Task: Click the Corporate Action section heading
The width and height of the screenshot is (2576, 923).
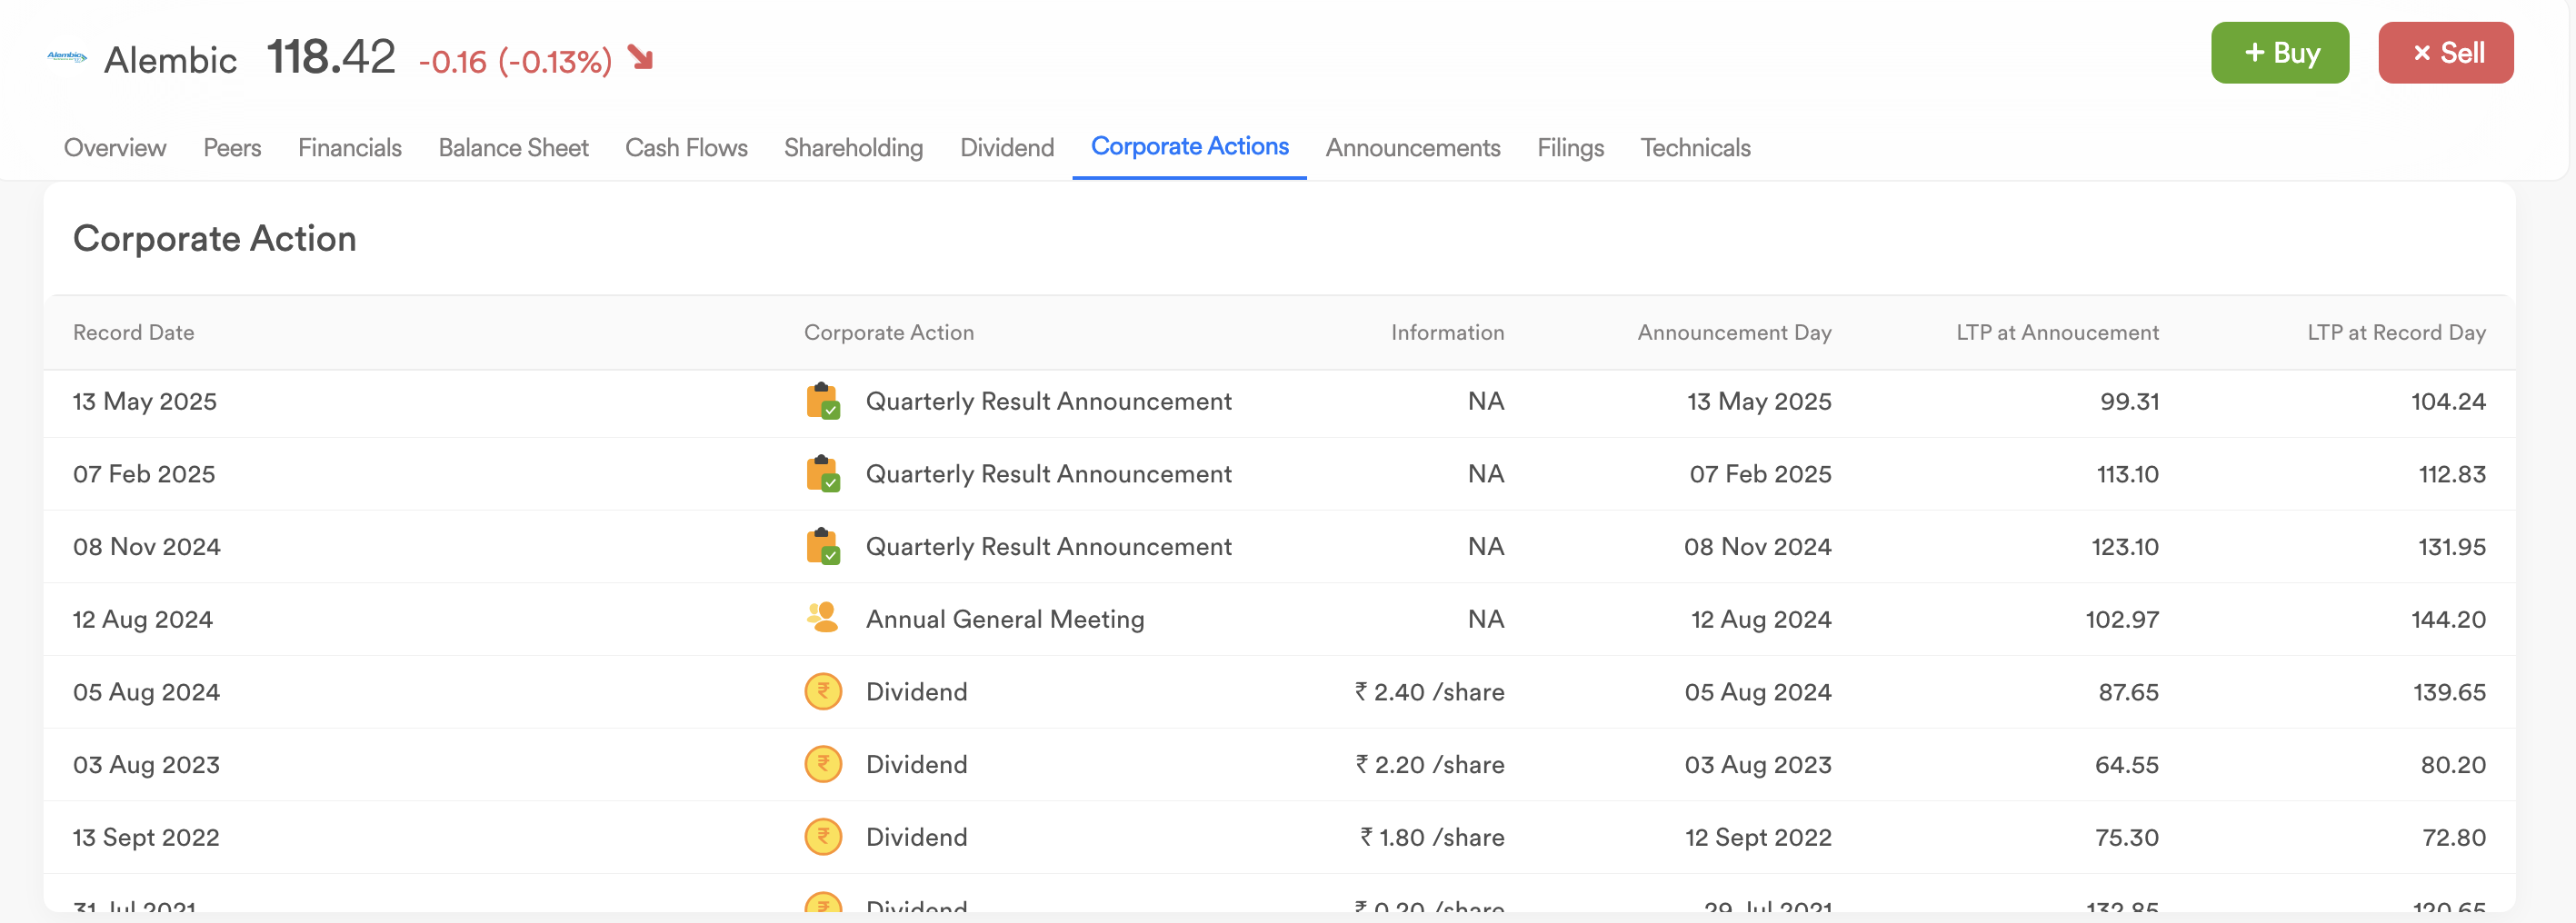Action: pos(215,239)
